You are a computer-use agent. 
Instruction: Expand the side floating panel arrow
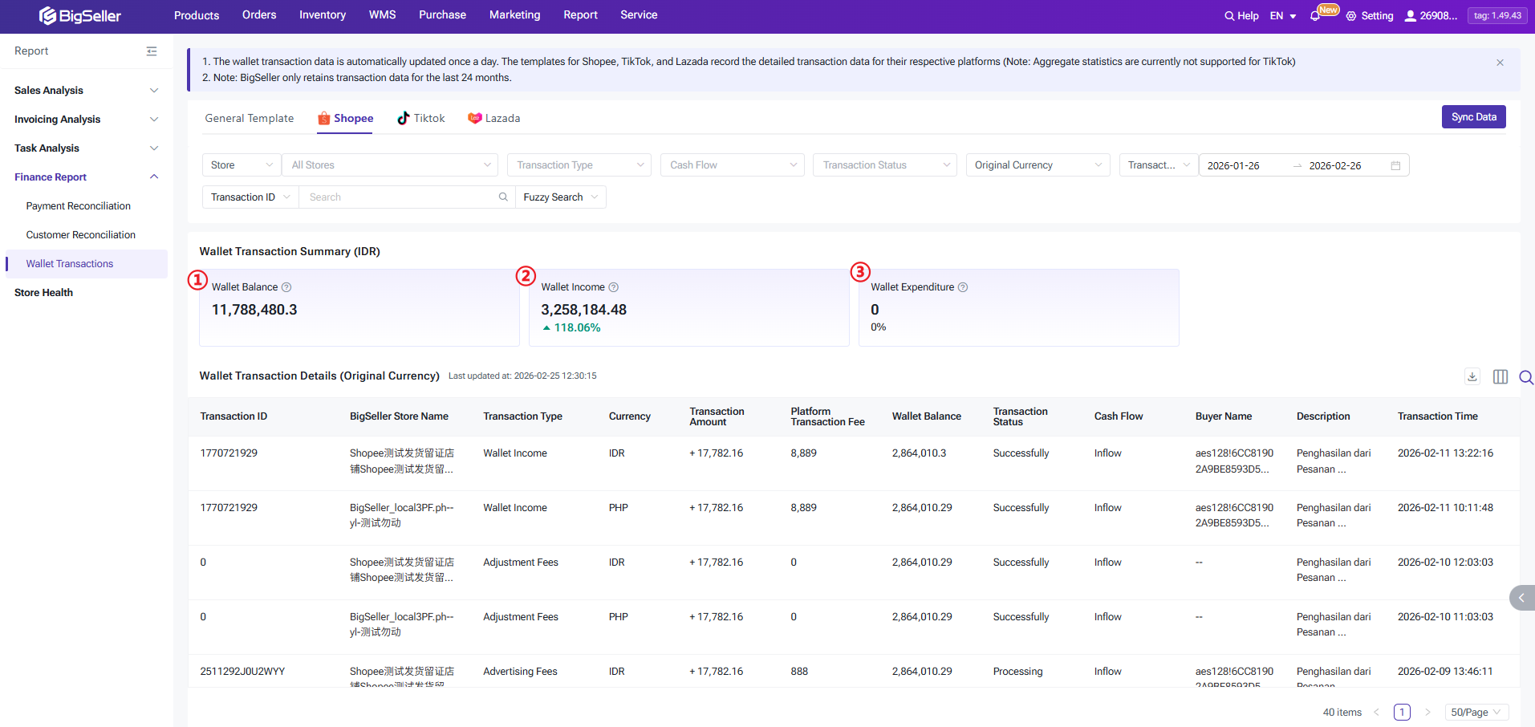[x=1521, y=598]
